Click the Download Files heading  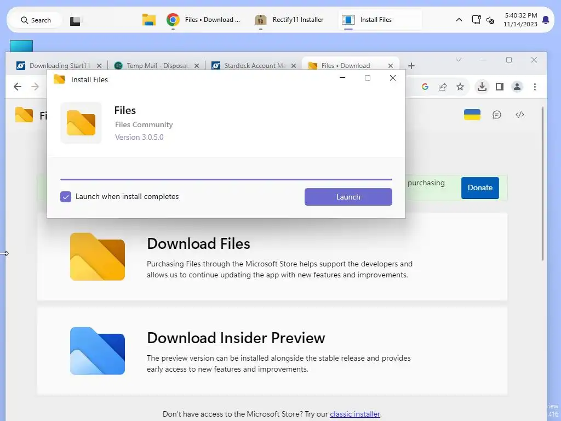198,244
